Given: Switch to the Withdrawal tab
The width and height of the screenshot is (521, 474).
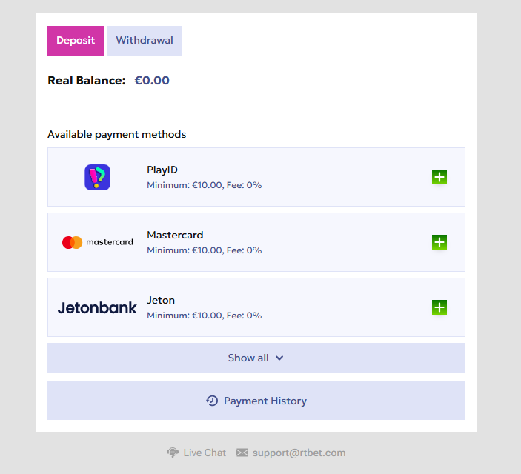Looking at the screenshot, I should [145, 41].
